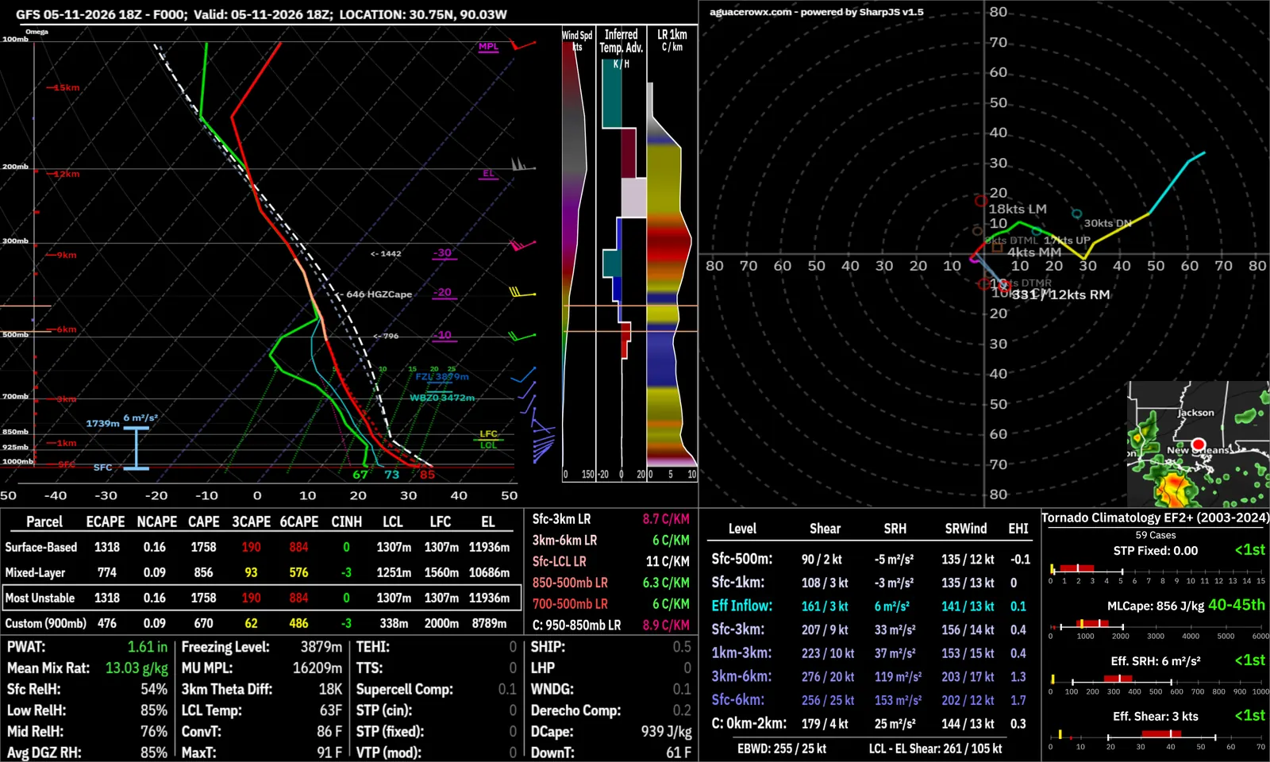
Task: Click the ECAPE column header
Action: pos(106,521)
